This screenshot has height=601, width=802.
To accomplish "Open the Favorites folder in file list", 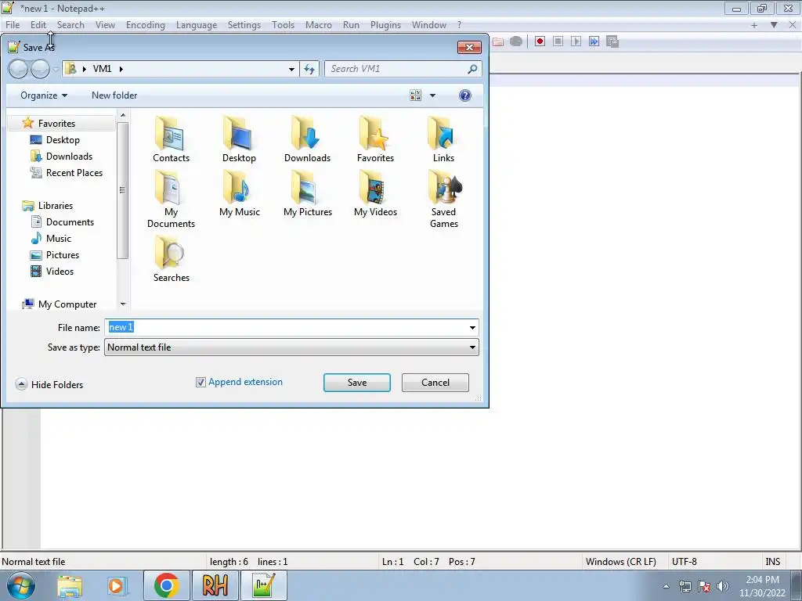I will coord(375,139).
